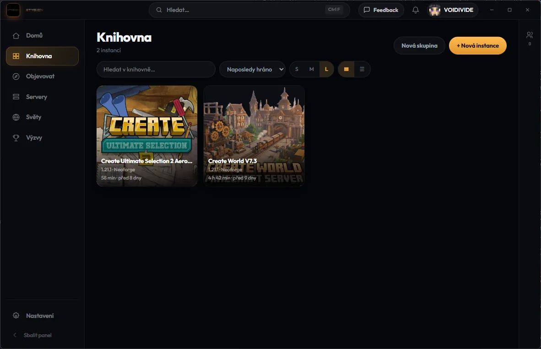541x349 pixels.
Task: Open the VOIDIVIDE account menu
Action: (452, 10)
